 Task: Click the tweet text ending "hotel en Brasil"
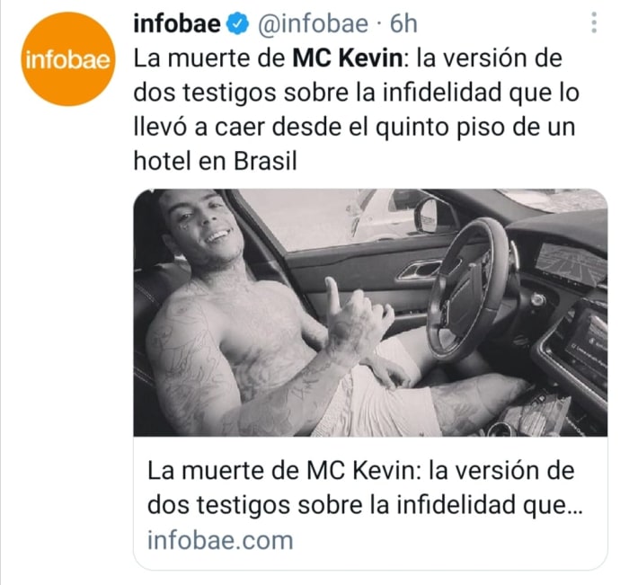pyautogui.click(x=215, y=162)
